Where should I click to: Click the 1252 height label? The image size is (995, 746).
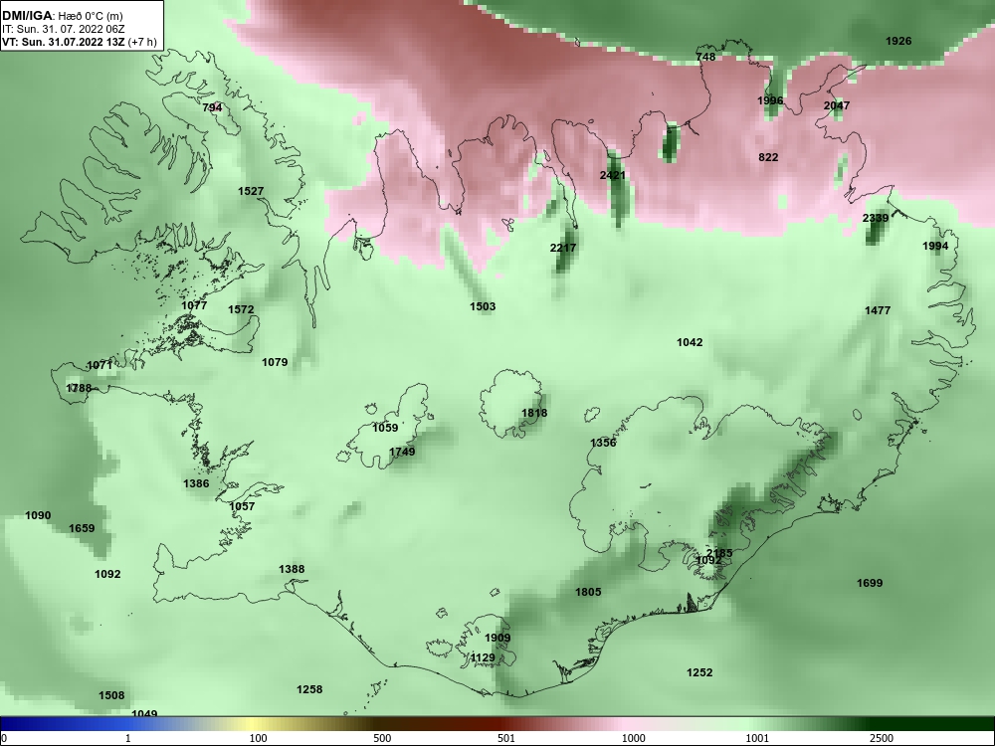(x=699, y=672)
